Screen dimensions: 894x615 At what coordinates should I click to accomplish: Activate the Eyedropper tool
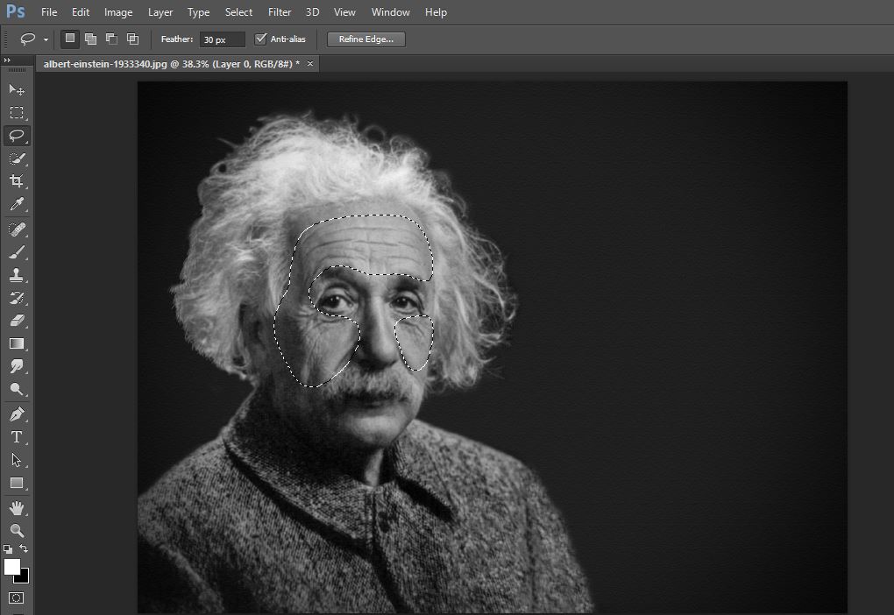pyautogui.click(x=17, y=204)
